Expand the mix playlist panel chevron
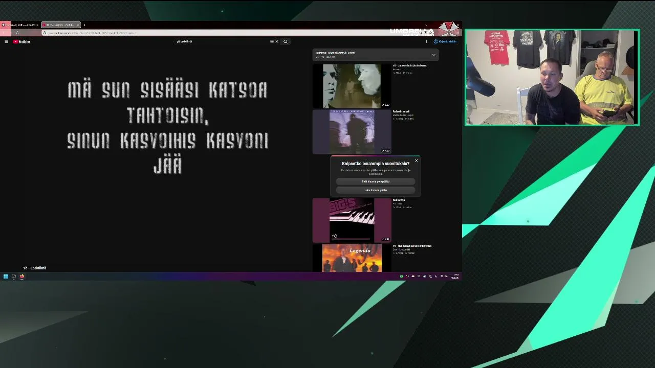The width and height of the screenshot is (655, 368). point(433,55)
